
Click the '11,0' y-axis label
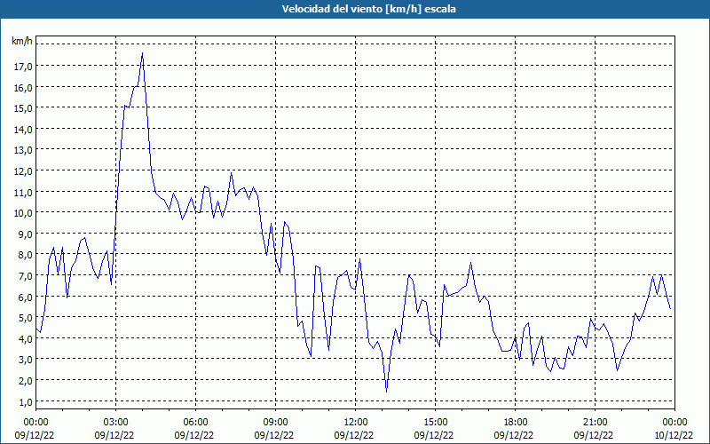(x=24, y=193)
